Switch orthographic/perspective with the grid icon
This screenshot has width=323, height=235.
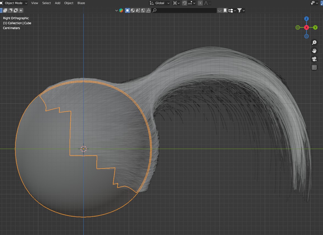tap(314, 67)
